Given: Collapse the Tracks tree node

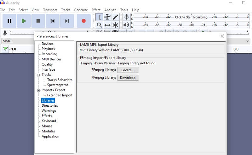Looking at the screenshot, I should tap(38, 75).
